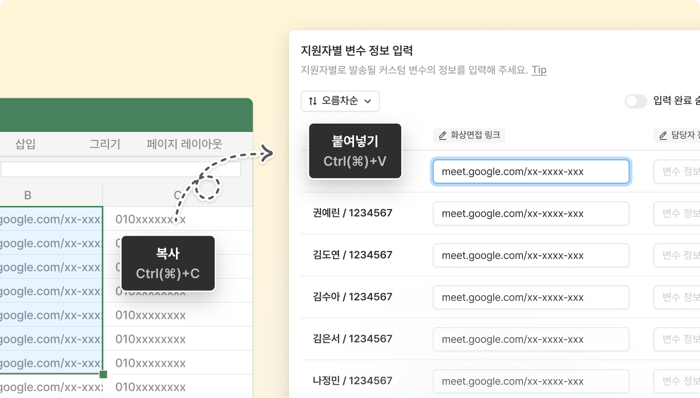Click 나정민's meet link input field

point(530,381)
